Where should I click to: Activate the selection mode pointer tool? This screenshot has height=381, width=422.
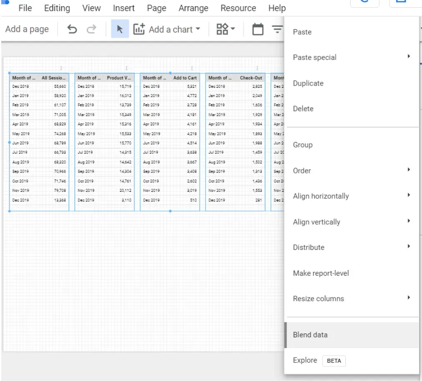pos(120,29)
